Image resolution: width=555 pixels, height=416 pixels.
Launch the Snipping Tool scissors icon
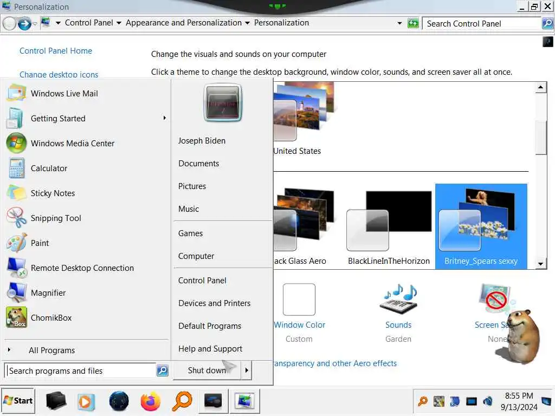tap(16, 218)
